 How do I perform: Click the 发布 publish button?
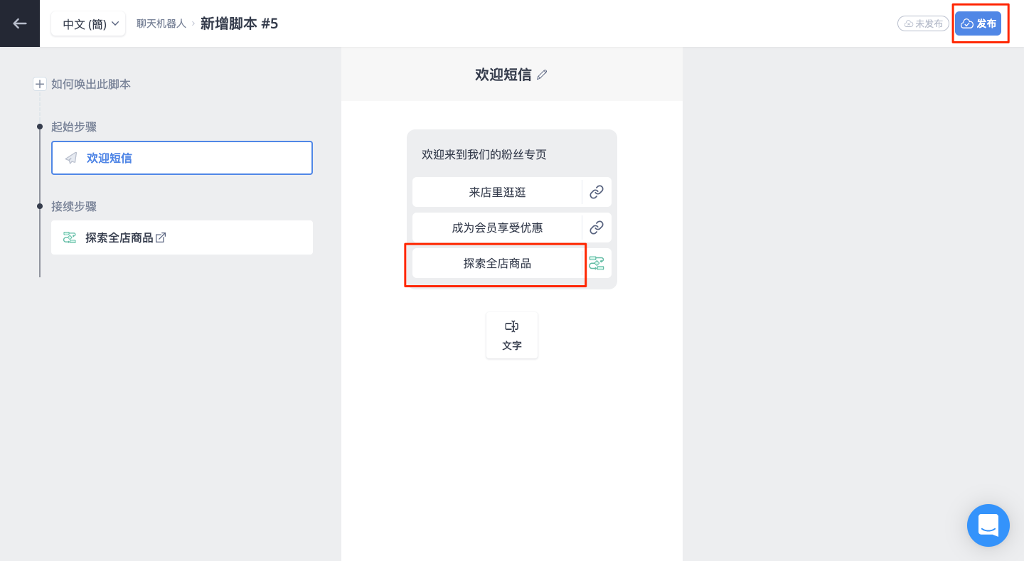tap(978, 23)
